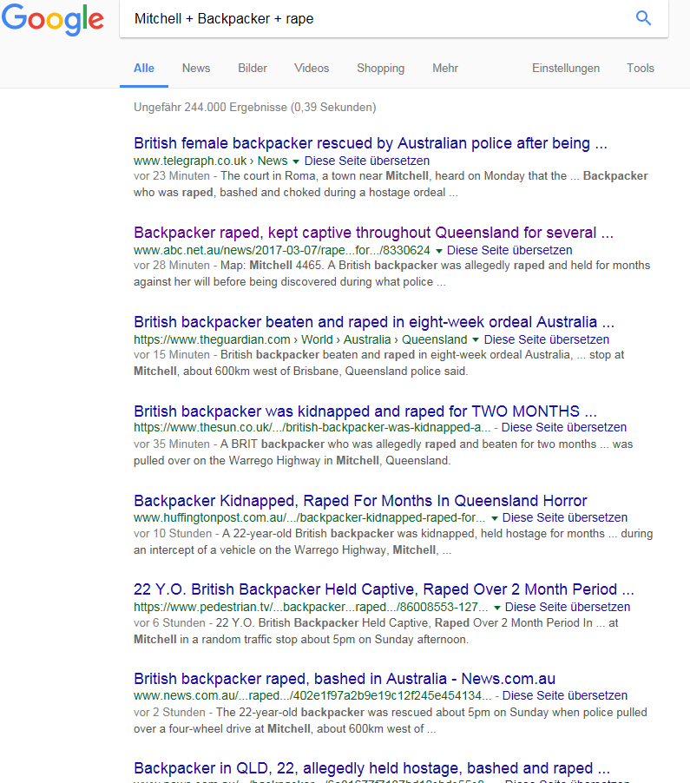
Task: Open the Guardian eight-week ordeal headline
Action: (373, 322)
